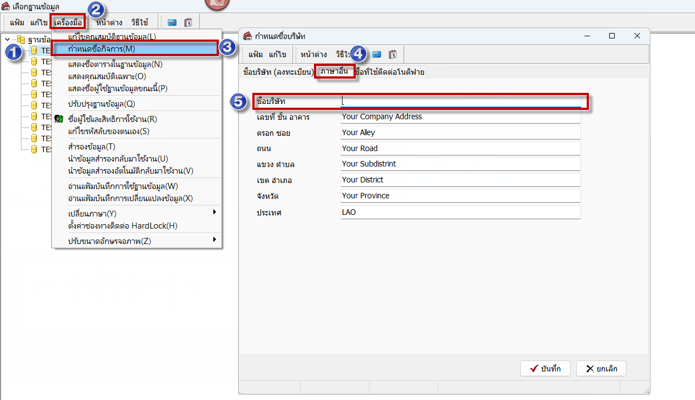This screenshot has width=695, height=400.
Task: Click the ฐานข้อมูล root database folder icon
Action: tap(21, 40)
